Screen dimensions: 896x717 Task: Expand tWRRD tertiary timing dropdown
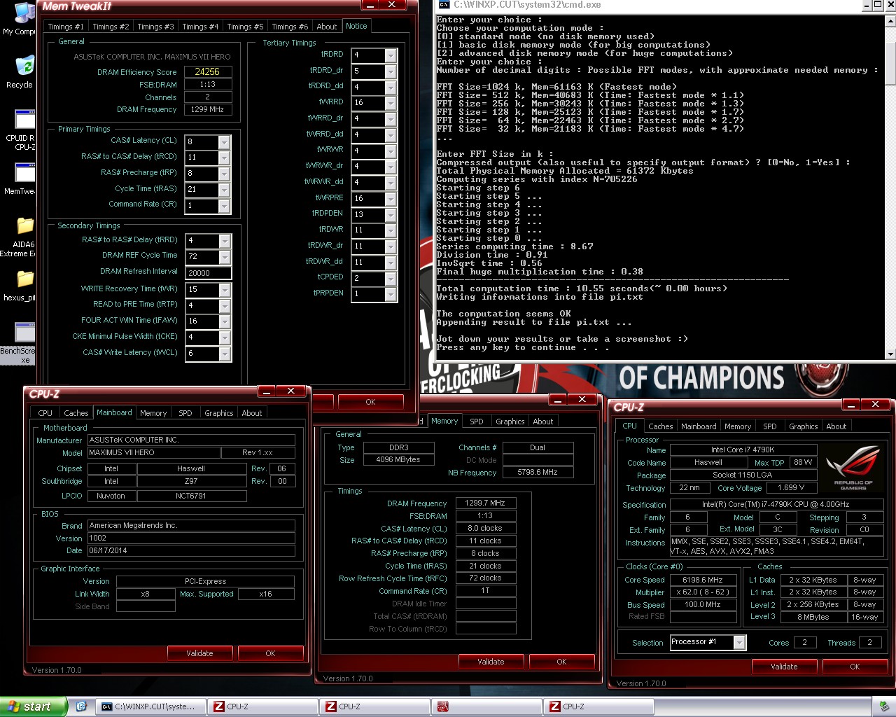coord(391,103)
